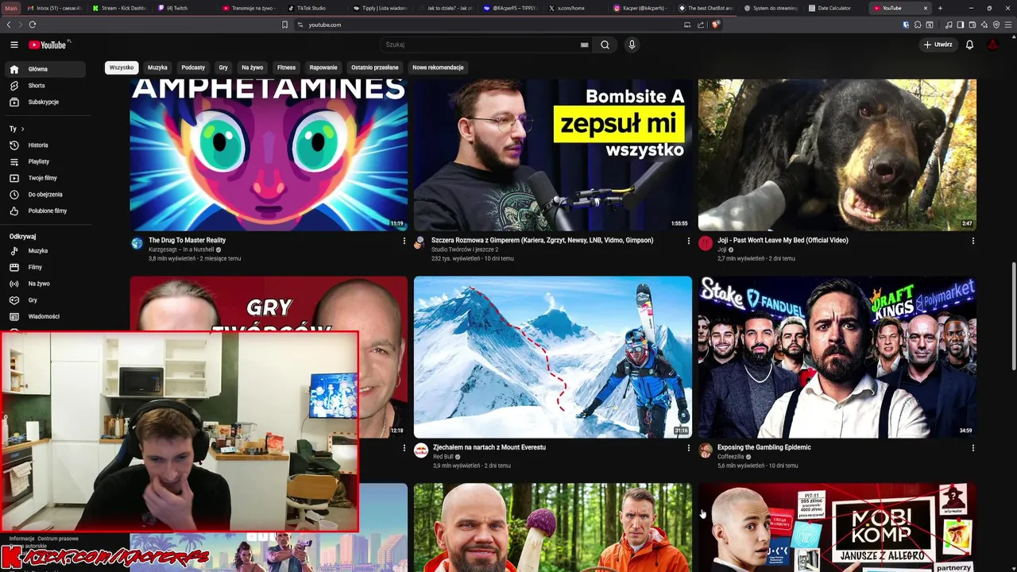The width and height of the screenshot is (1017, 572).
Task: Click the Brave Shields lion icon
Action: coord(715,25)
